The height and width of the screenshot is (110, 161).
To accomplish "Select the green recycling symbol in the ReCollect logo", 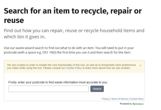I will tap(135, 104).
